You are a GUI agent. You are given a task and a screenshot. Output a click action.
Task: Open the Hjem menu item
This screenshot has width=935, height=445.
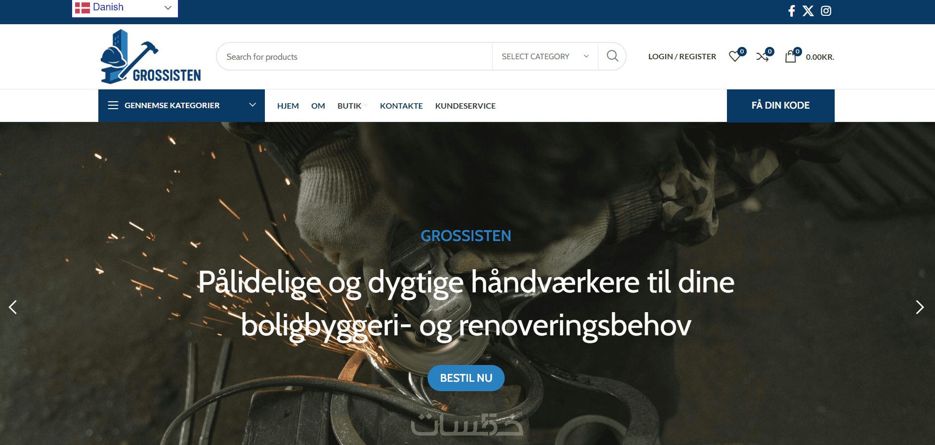pos(288,106)
